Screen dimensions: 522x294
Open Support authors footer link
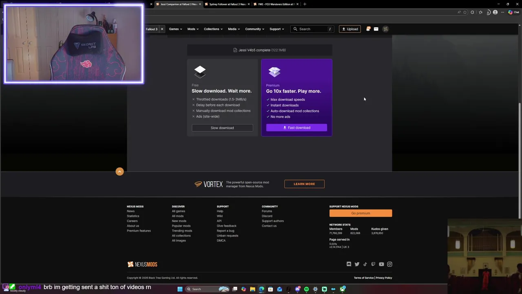pos(273,221)
